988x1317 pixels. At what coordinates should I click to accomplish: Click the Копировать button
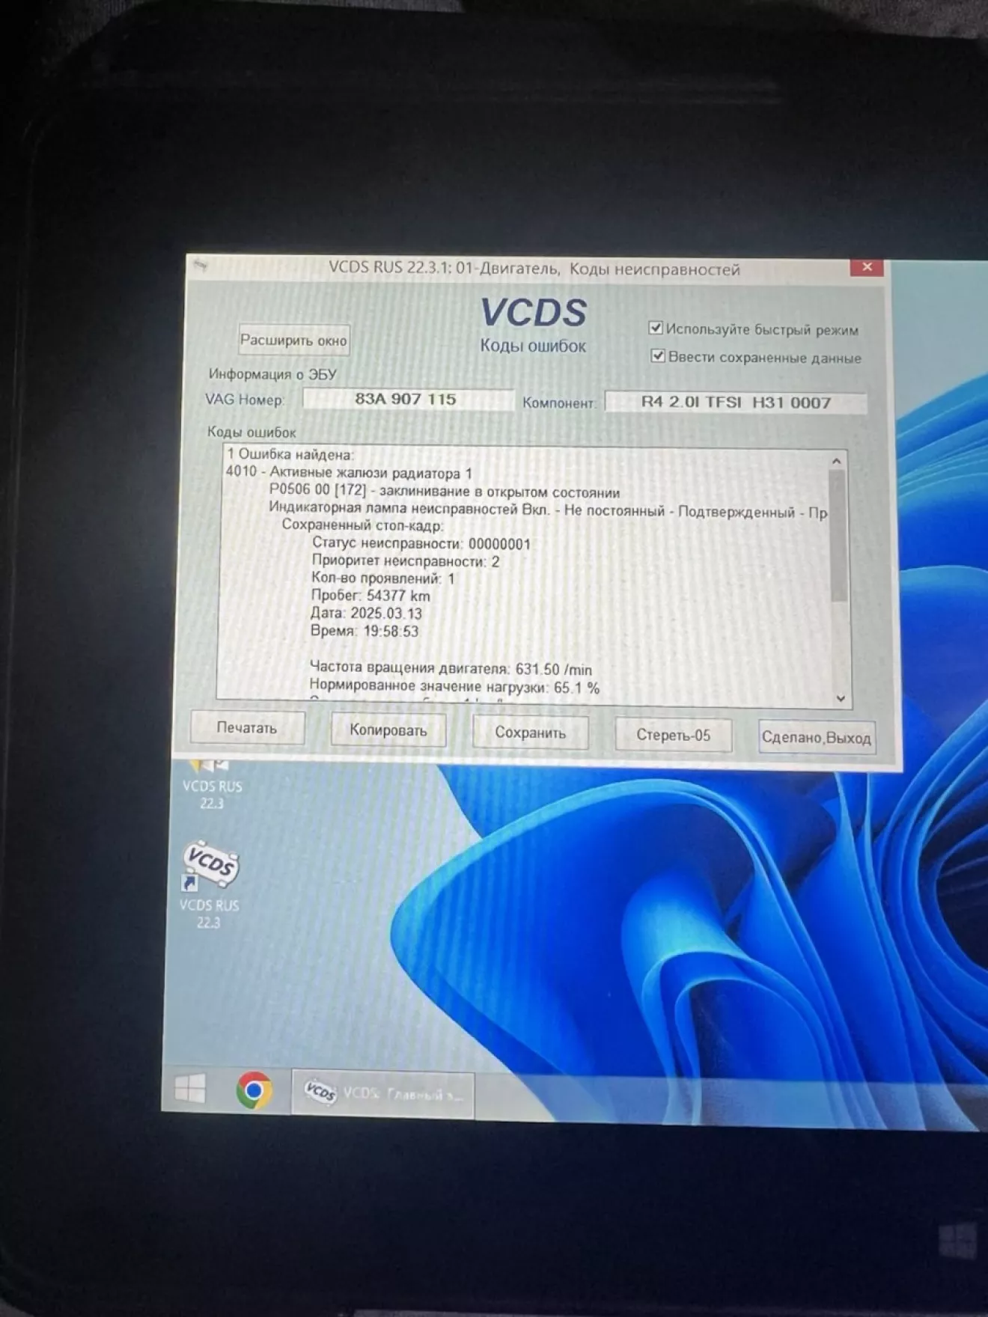tap(388, 730)
